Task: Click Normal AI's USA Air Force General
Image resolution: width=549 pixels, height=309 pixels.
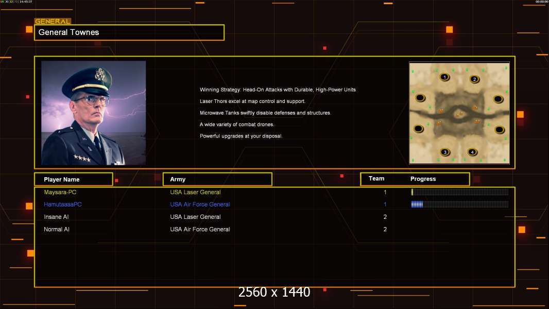Action: 200,229
